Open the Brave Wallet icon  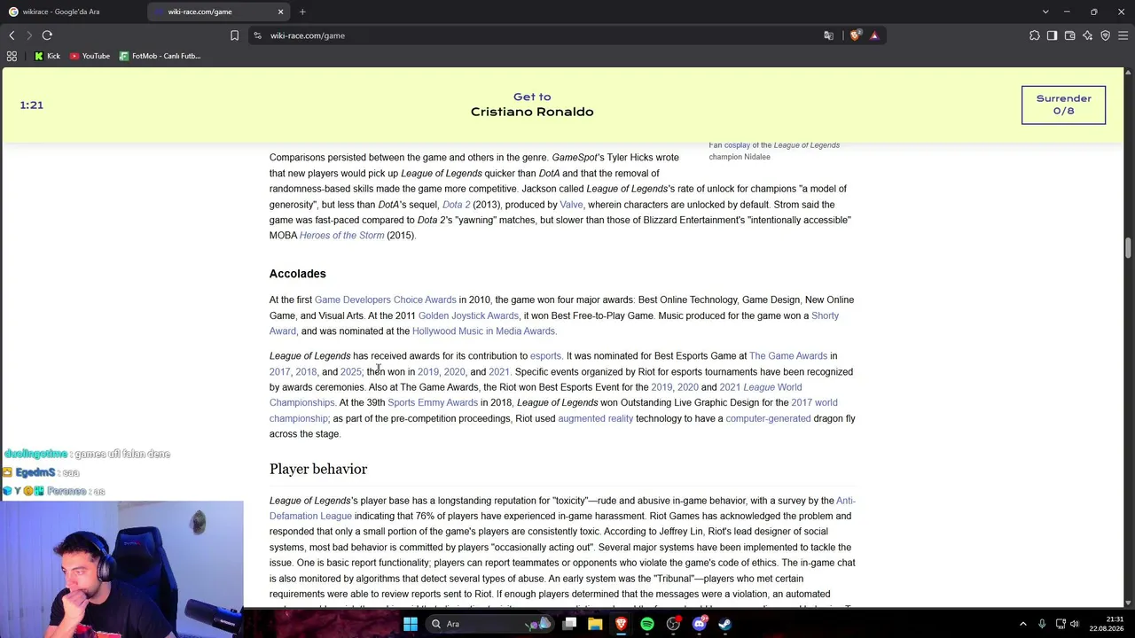coord(1069,35)
